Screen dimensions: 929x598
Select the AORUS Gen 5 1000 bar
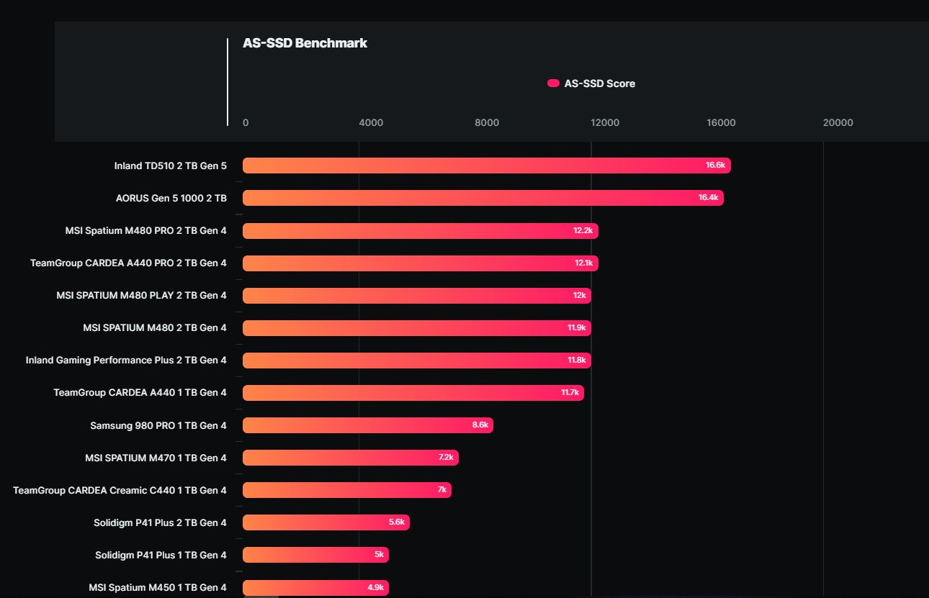(483, 198)
